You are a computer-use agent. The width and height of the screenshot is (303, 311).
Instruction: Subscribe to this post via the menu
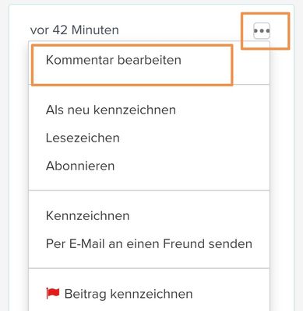pos(80,166)
